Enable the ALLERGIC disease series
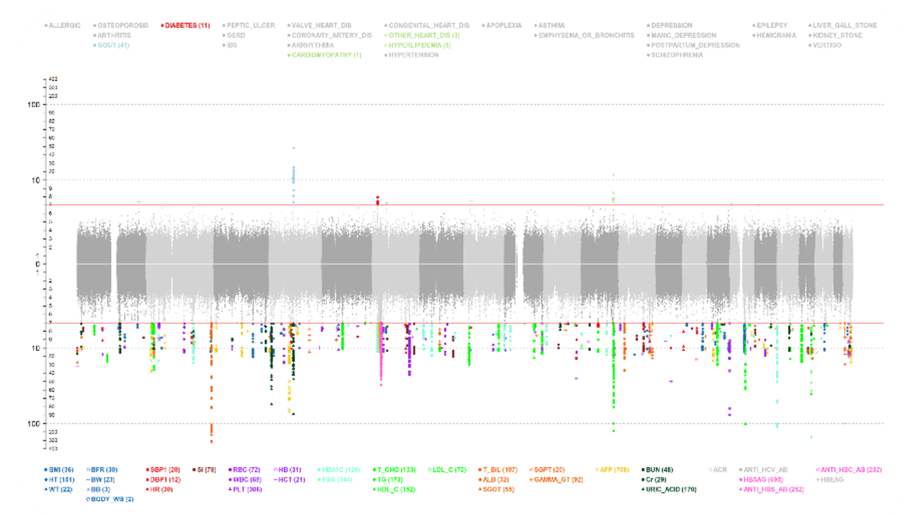Screen dimensions: 904x515 click(x=64, y=26)
